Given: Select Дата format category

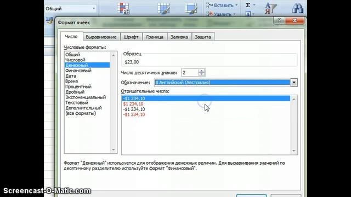Looking at the screenshot, I should pyautogui.click(x=87, y=76).
